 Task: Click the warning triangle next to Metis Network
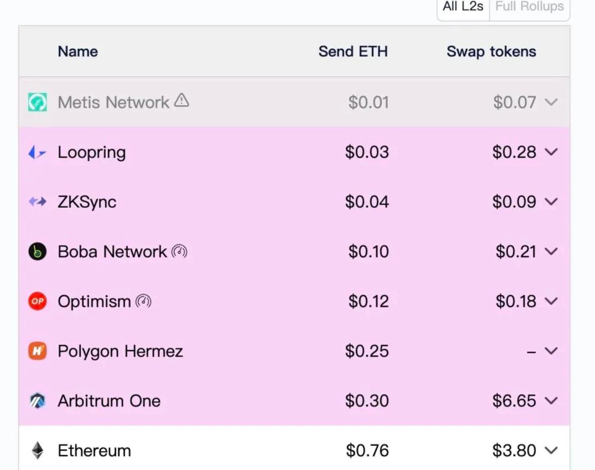click(182, 100)
